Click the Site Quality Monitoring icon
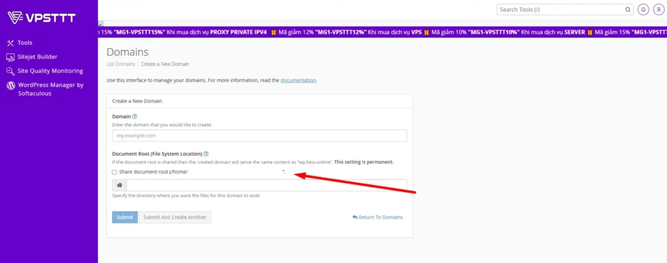 tap(10, 71)
